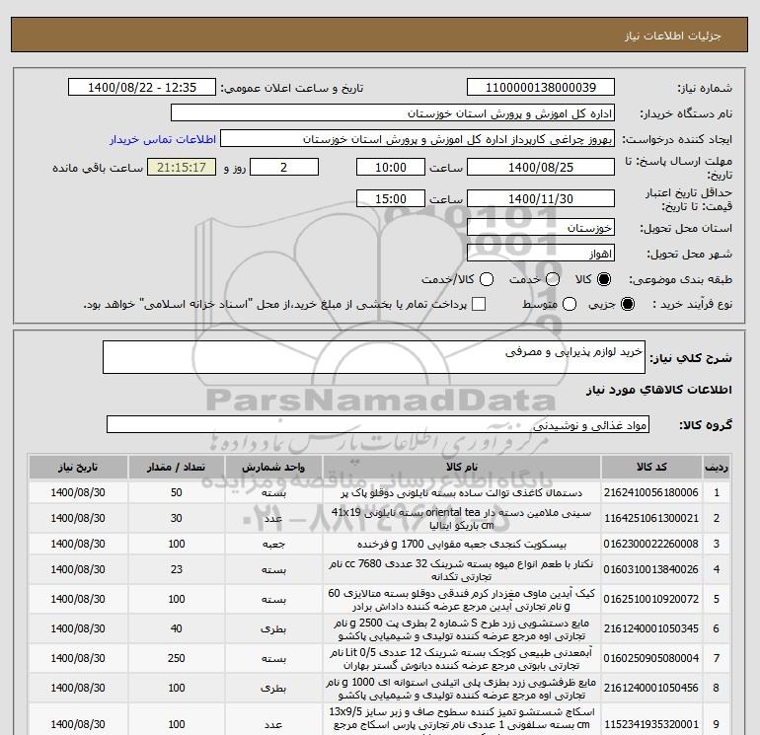
Task: Click the اطلاعات کالاهای مورد نیاز section heading
Action: tap(659, 390)
